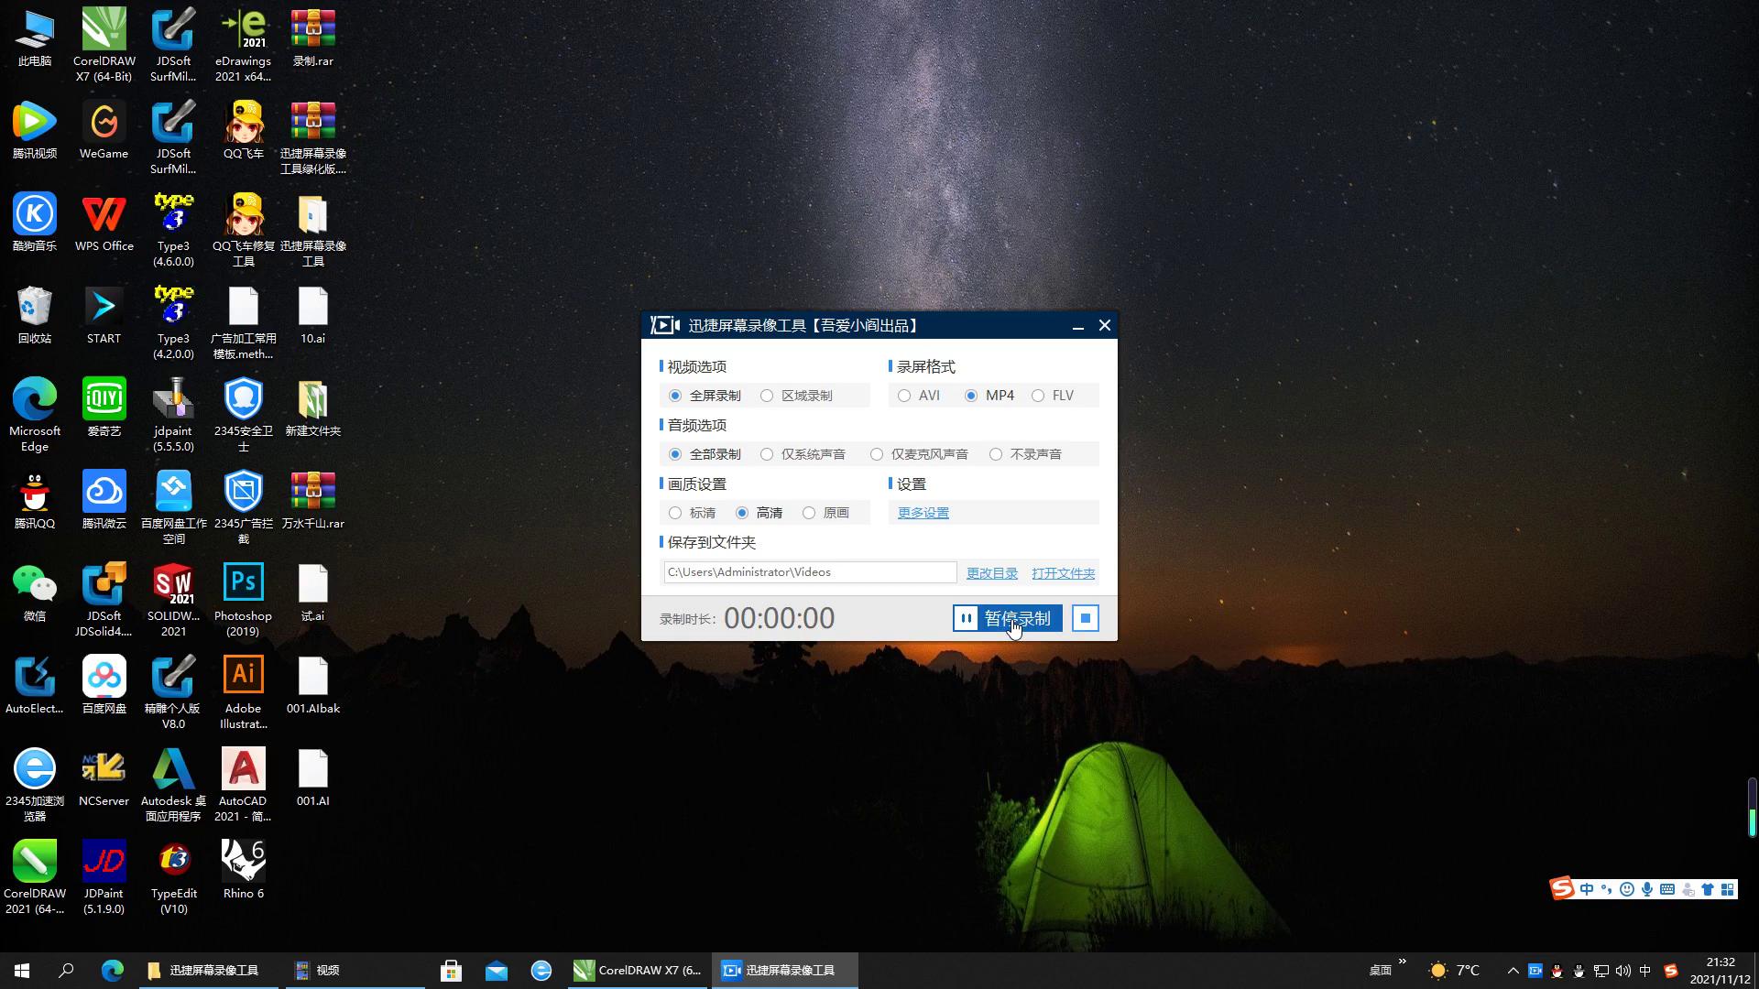Select 仅系统声音 audio option
The height and width of the screenshot is (989, 1759).
tap(768, 454)
